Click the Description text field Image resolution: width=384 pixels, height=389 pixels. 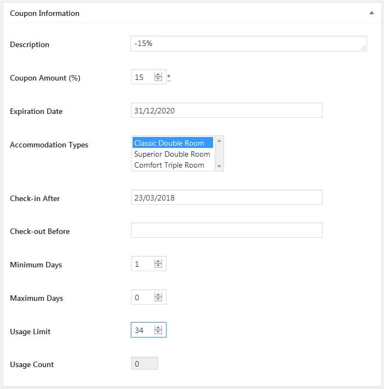point(248,44)
